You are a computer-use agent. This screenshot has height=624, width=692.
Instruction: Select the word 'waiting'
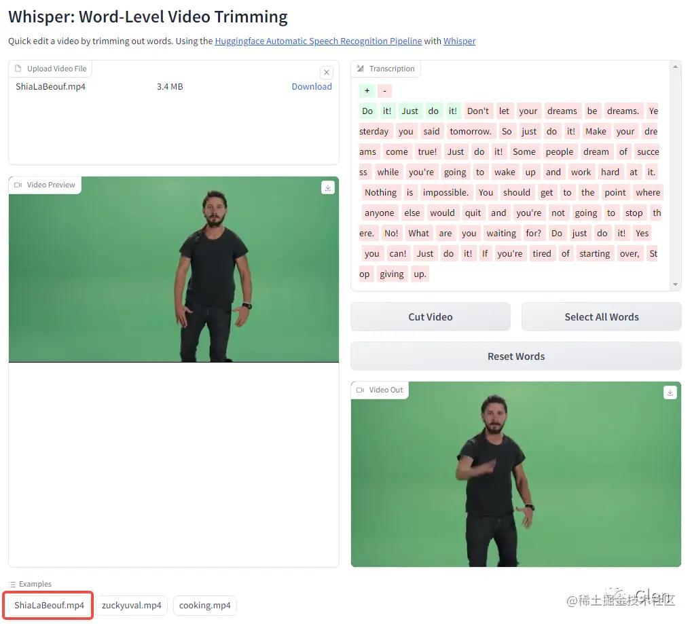click(x=501, y=233)
